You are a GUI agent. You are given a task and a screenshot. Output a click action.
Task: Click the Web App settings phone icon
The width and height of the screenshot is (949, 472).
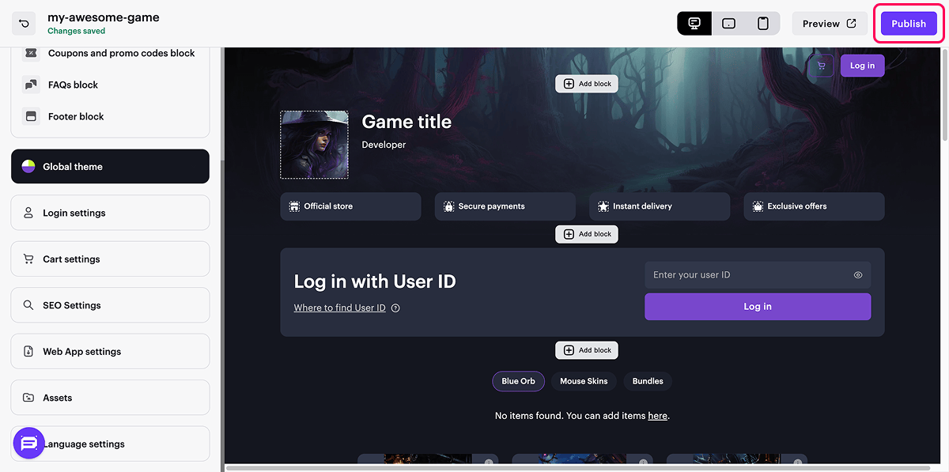coord(28,352)
